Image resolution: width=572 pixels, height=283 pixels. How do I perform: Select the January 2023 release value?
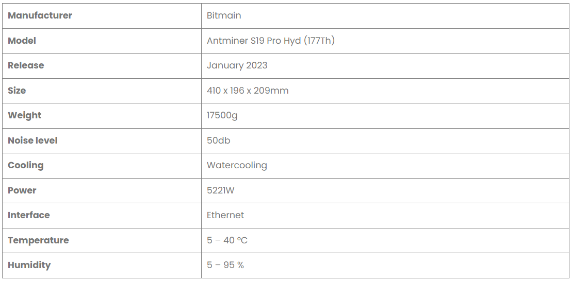click(x=237, y=65)
